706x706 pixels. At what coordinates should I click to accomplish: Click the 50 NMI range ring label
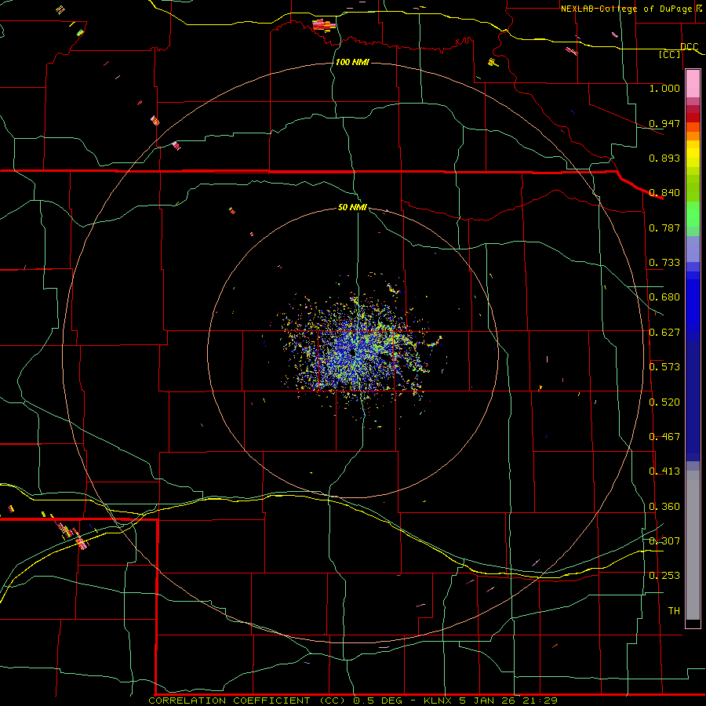pos(352,207)
